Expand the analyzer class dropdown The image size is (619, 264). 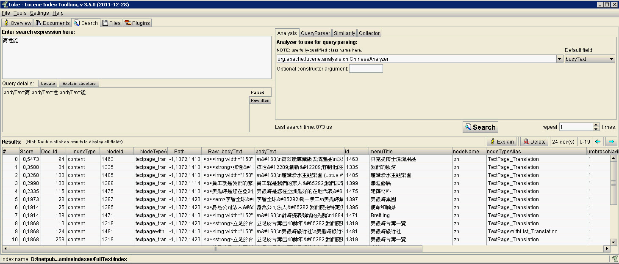coord(560,59)
